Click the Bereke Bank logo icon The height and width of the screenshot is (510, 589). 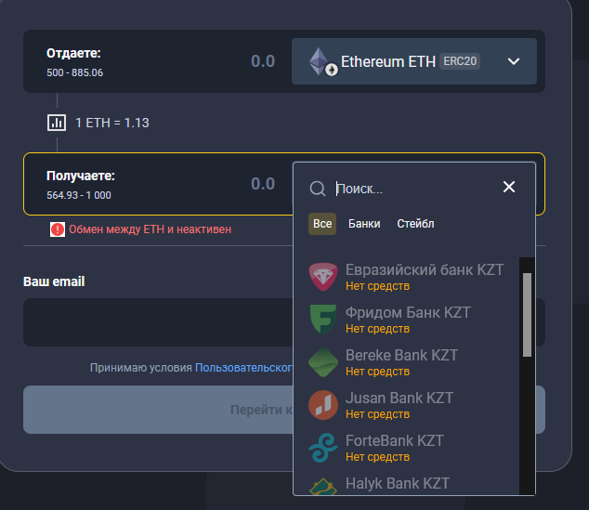point(323,362)
